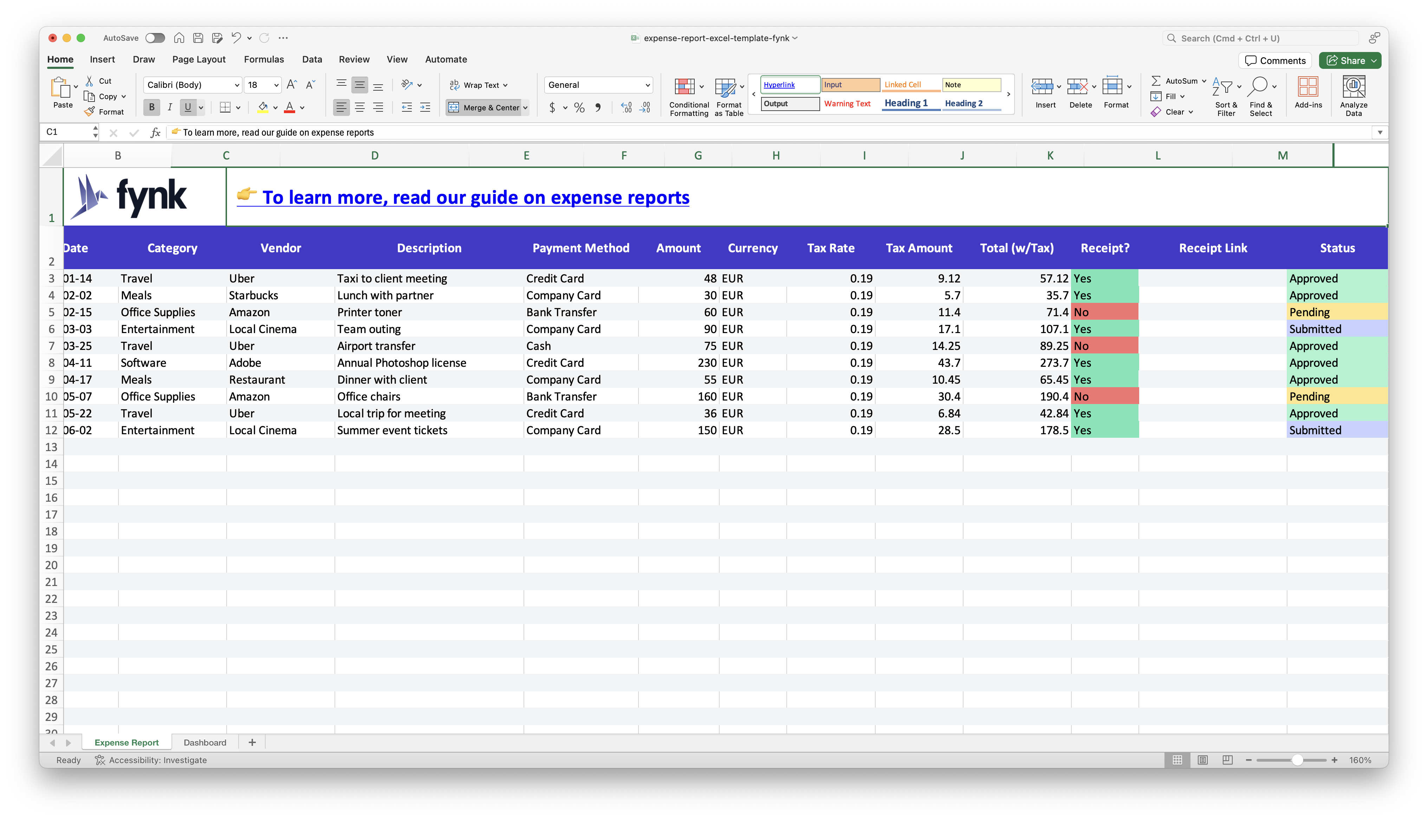The height and width of the screenshot is (820, 1428).
Task: Open Format as Table
Action: [x=729, y=97]
